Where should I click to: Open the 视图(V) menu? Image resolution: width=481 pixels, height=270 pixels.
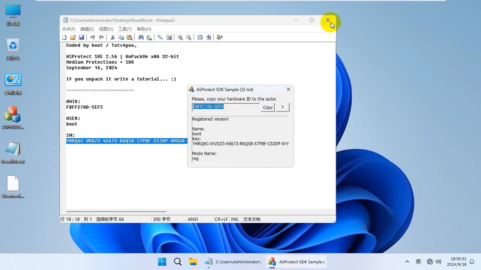pyautogui.click(x=106, y=29)
